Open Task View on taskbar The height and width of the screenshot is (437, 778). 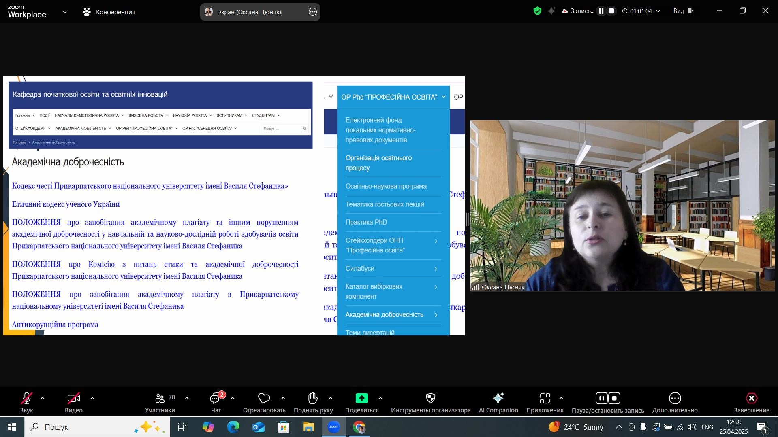point(182,427)
